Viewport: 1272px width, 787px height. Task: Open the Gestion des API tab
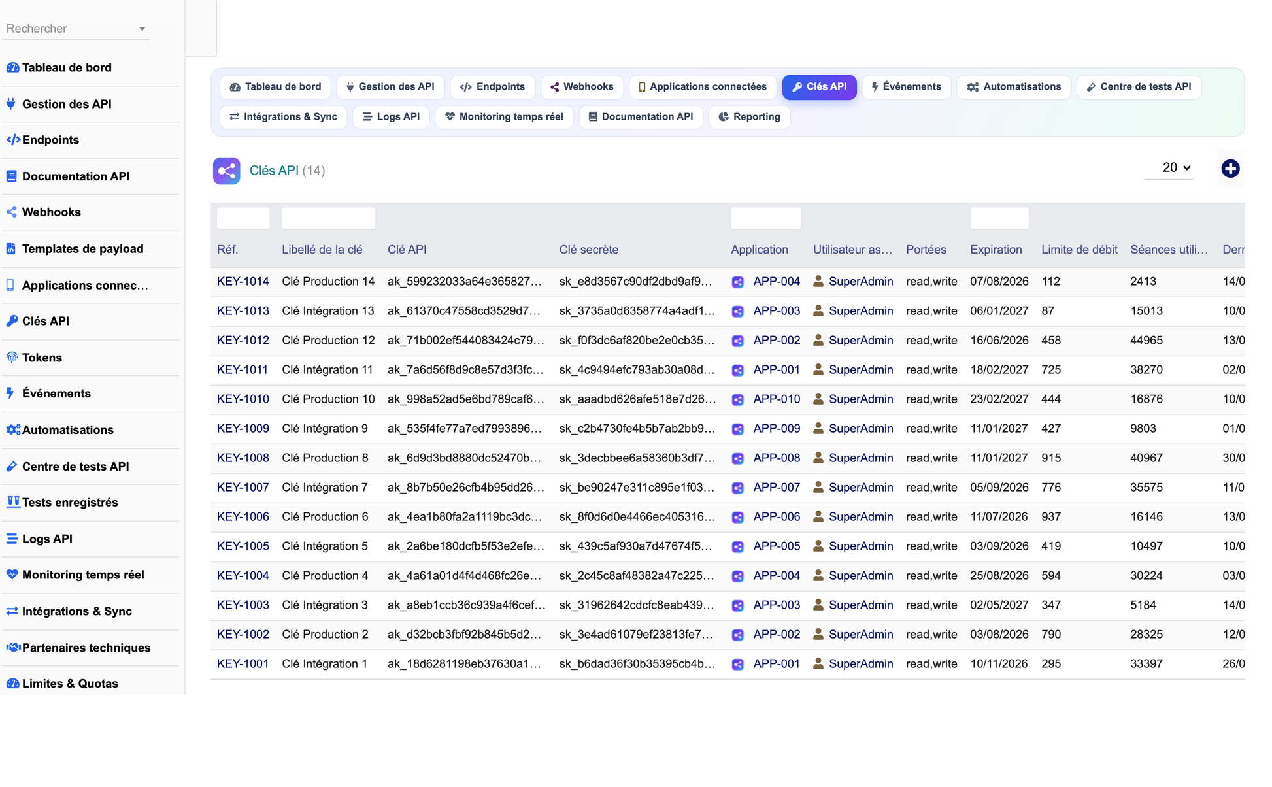(390, 87)
